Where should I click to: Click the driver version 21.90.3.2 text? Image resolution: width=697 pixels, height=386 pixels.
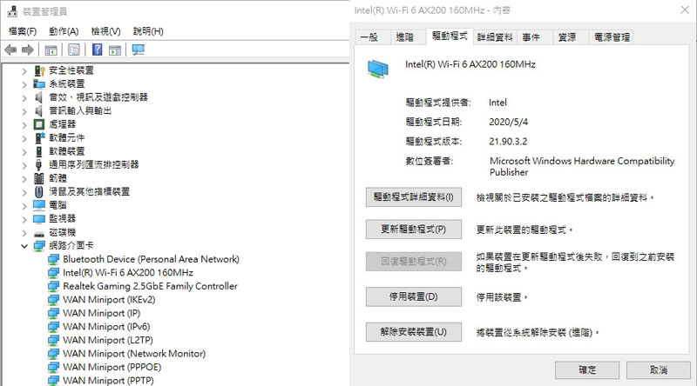tap(508, 142)
